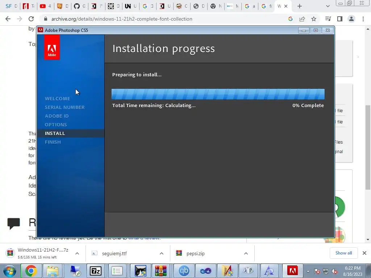371x278 pixels.
Task: Open Chrome from the taskbar
Action: click(x=31, y=271)
